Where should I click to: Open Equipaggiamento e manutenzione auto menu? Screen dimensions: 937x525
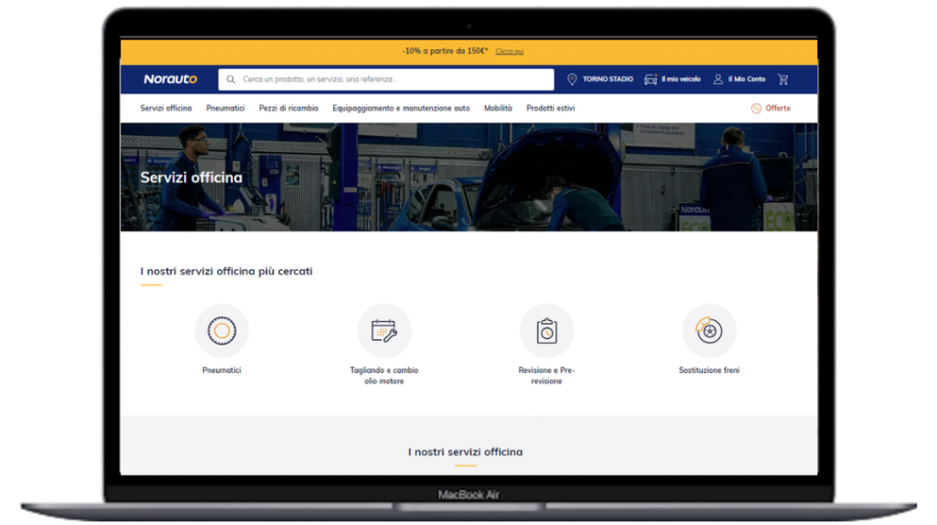tap(401, 108)
